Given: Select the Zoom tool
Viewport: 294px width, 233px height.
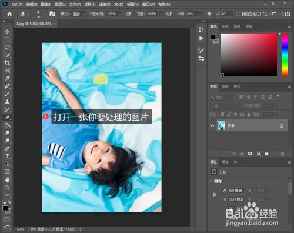Looking at the screenshot, I should (7, 187).
